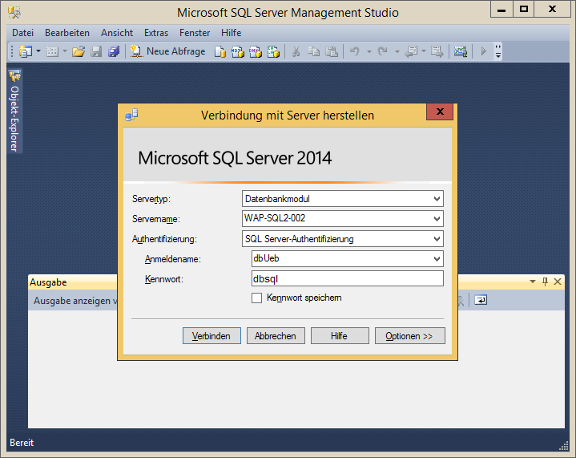Click the dialog's server connection title icon
This screenshot has height=458, width=576.
tap(131, 116)
